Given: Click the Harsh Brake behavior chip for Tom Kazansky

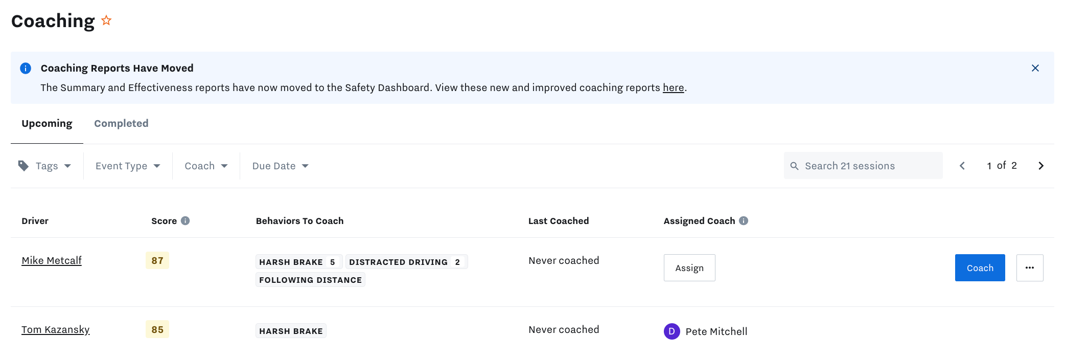Looking at the screenshot, I should pos(290,330).
